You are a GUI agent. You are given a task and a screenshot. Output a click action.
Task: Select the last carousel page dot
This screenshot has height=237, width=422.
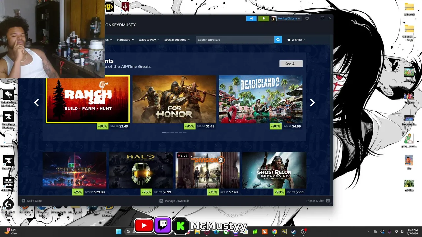(x=185, y=132)
